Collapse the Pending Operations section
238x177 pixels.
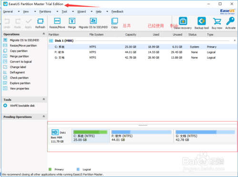[x=44, y=117]
